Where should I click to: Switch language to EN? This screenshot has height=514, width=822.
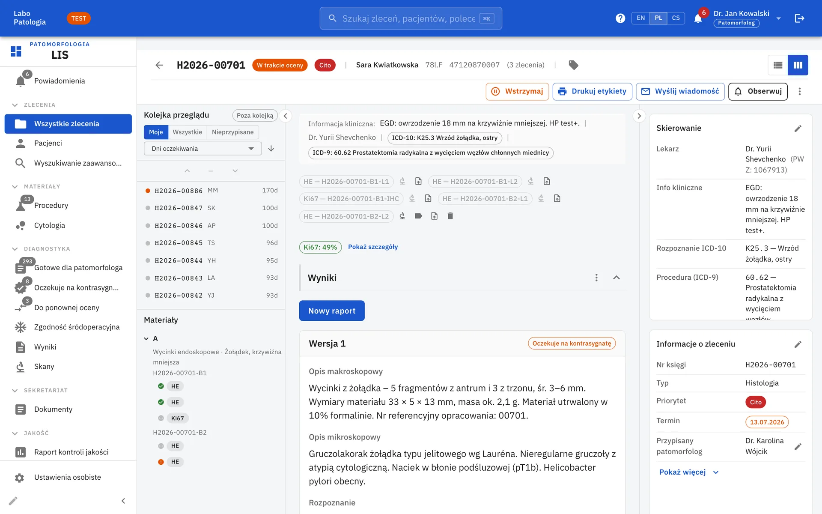pyautogui.click(x=640, y=18)
